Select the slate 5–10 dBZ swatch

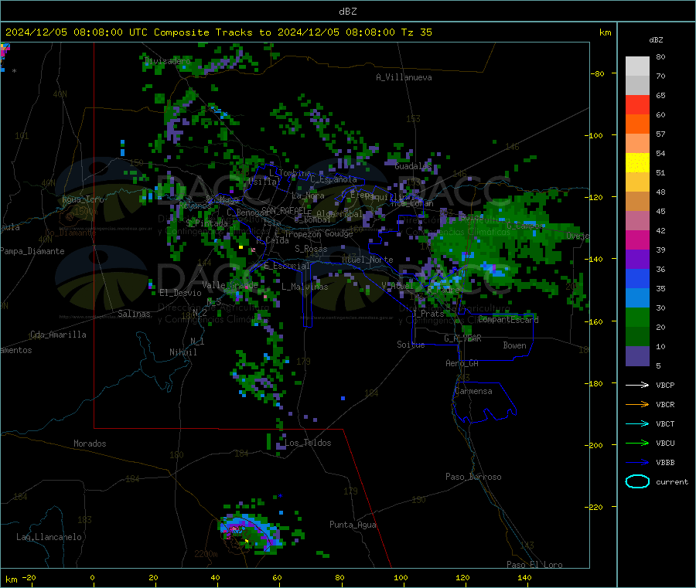tap(637, 356)
